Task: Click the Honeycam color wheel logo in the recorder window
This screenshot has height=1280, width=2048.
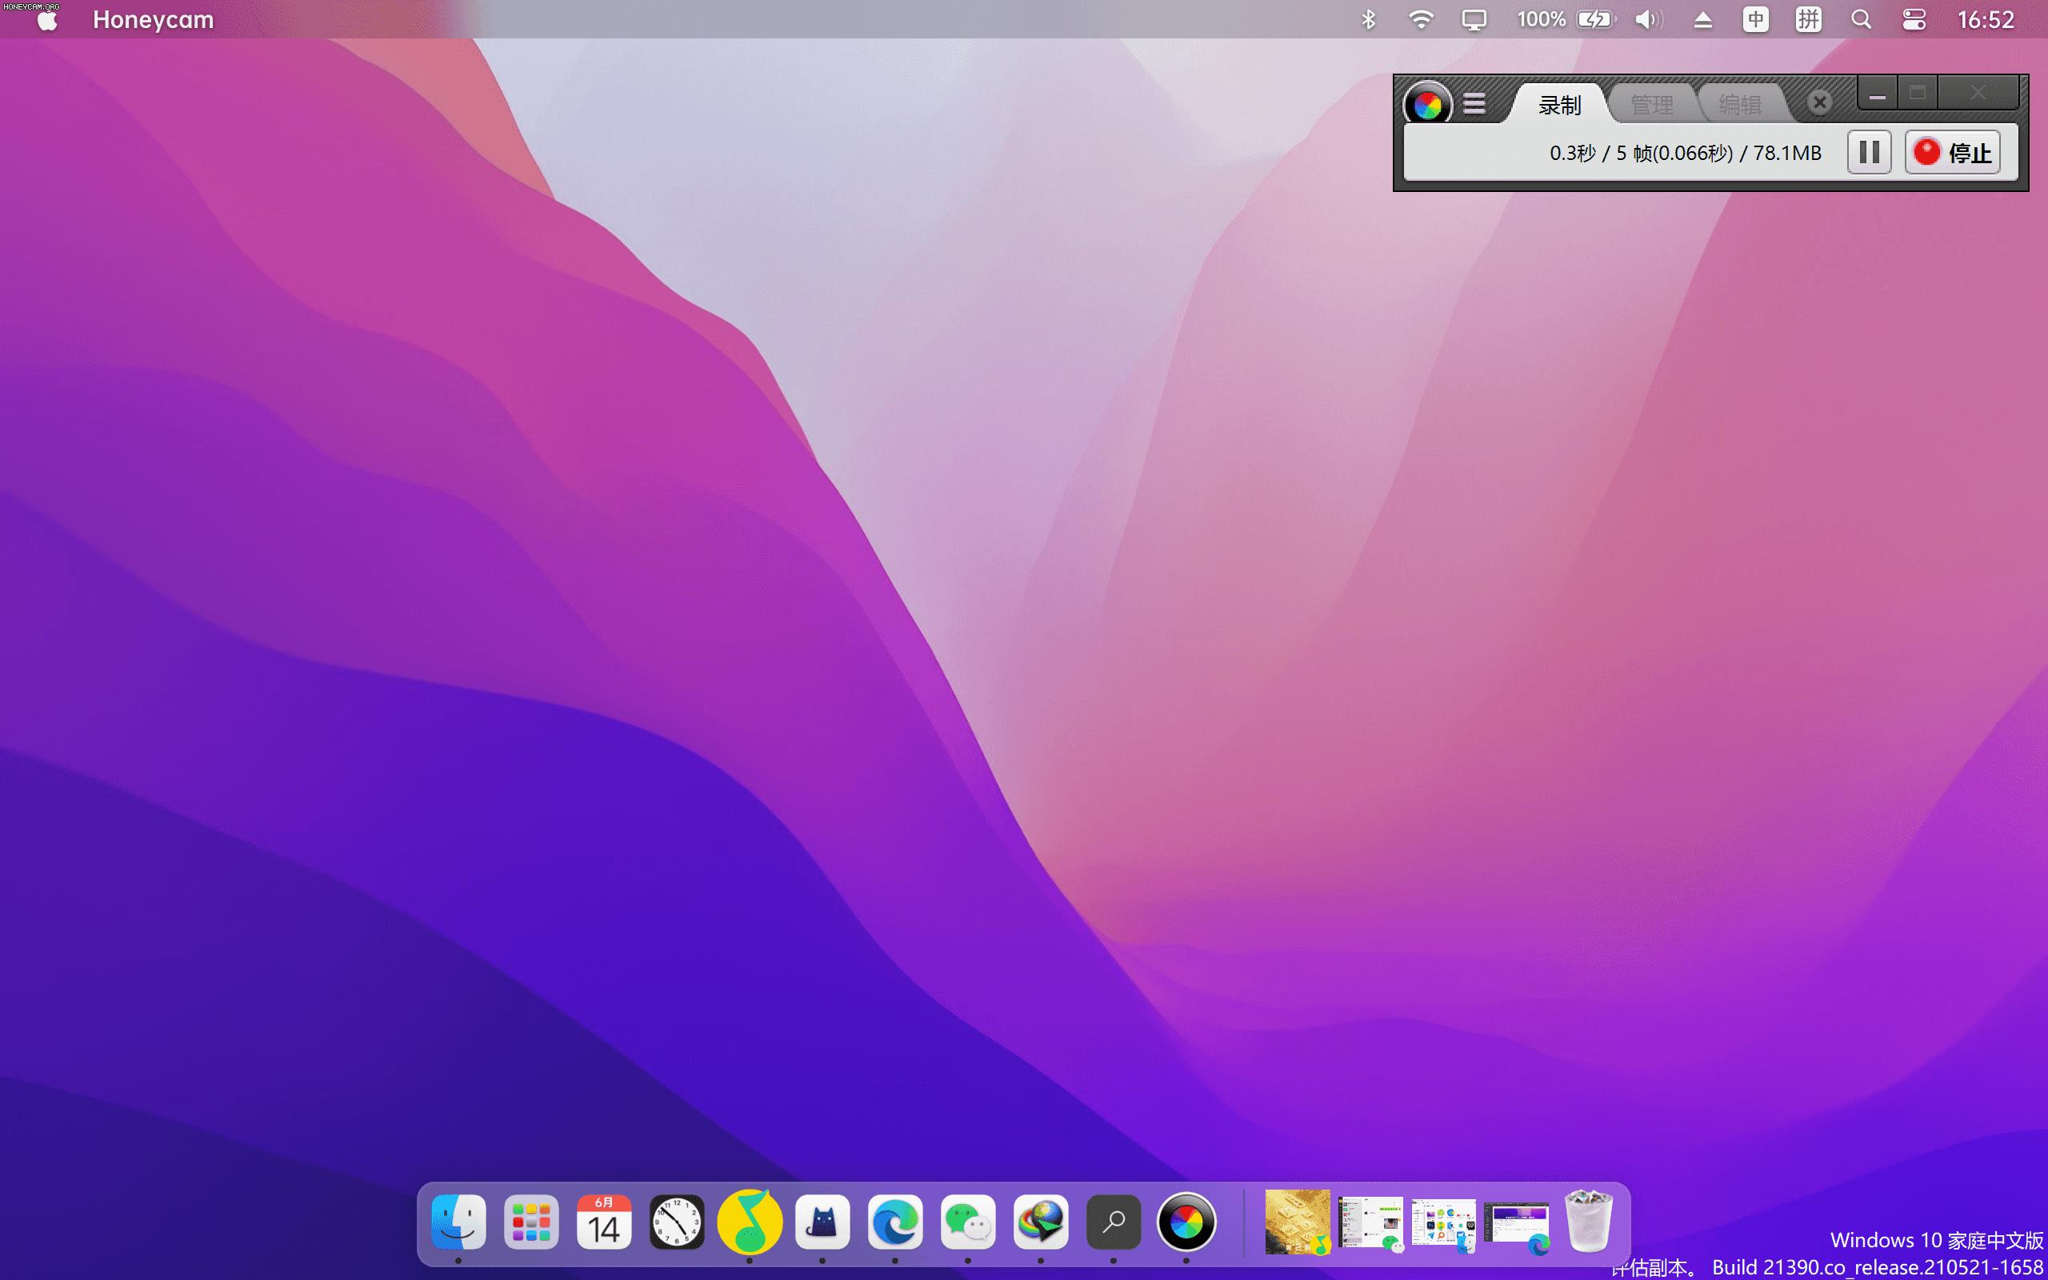Action: click(1430, 103)
